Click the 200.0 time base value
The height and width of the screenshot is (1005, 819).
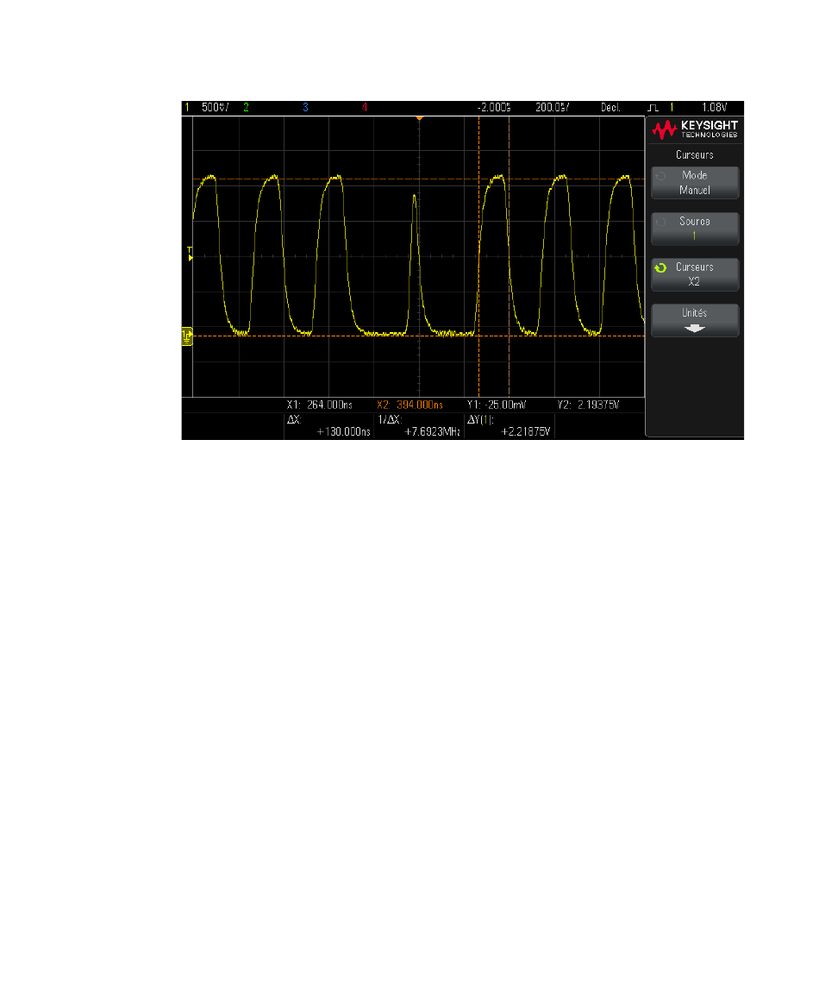click(x=553, y=108)
